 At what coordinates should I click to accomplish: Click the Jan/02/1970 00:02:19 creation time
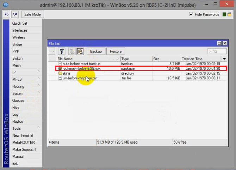(x=203, y=64)
